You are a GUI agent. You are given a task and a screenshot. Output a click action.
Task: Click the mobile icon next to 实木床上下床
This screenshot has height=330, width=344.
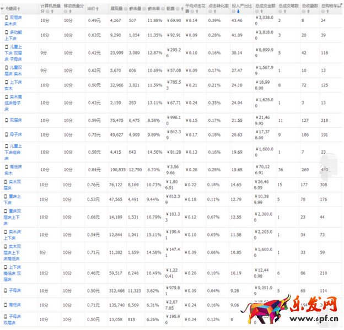point(7,231)
